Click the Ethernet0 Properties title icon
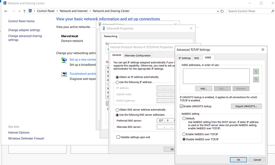 104,28
